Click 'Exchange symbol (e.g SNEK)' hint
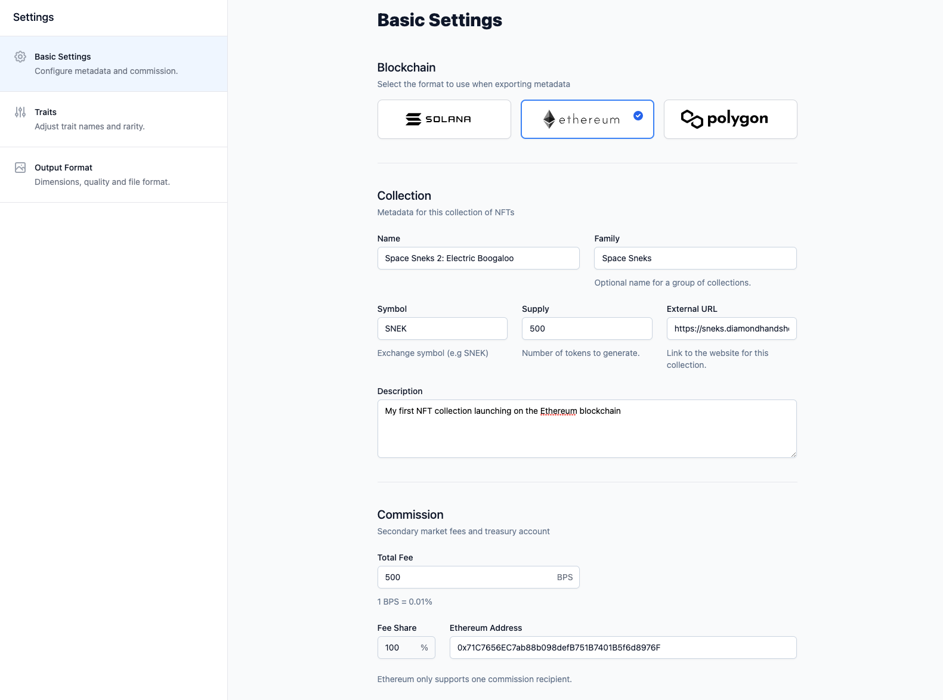 (432, 353)
